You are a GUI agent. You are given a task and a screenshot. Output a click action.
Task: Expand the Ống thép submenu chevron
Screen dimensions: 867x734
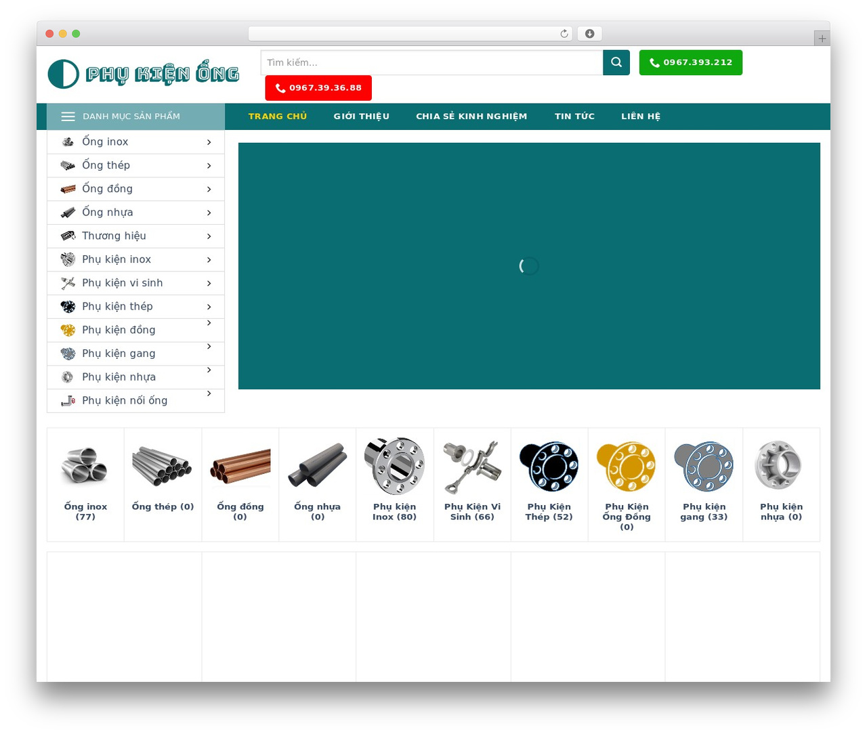click(x=209, y=166)
